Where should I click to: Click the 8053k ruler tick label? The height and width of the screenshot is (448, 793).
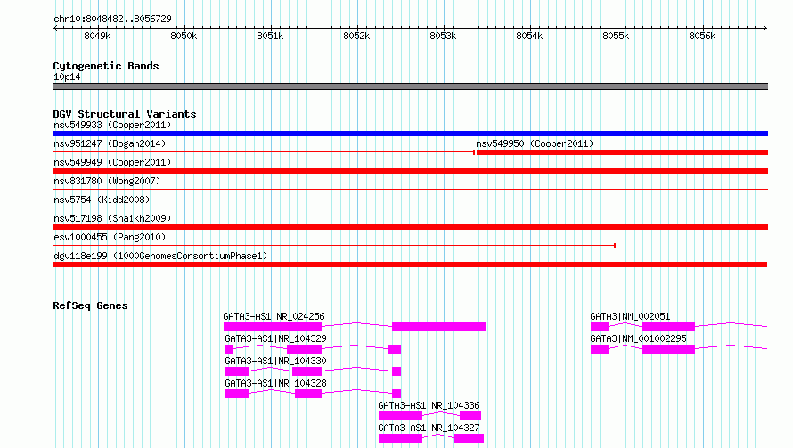tap(443, 36)
